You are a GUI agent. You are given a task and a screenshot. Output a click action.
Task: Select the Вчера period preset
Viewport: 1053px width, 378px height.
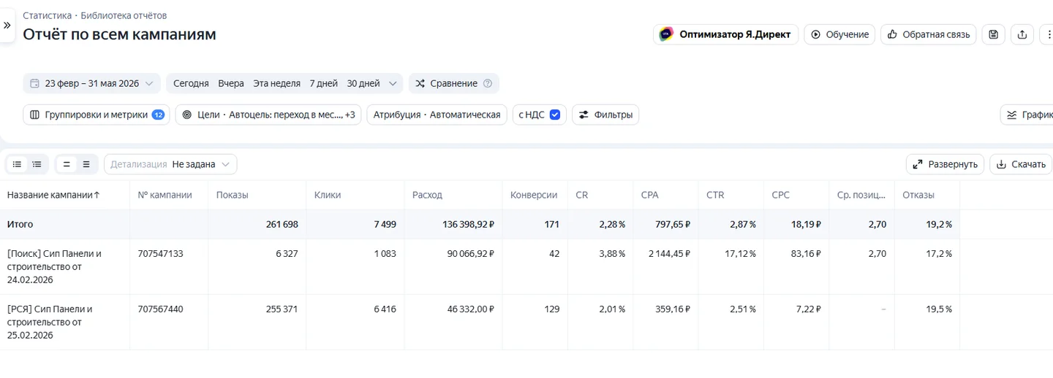pyautogui.click(x=231, y=83)
